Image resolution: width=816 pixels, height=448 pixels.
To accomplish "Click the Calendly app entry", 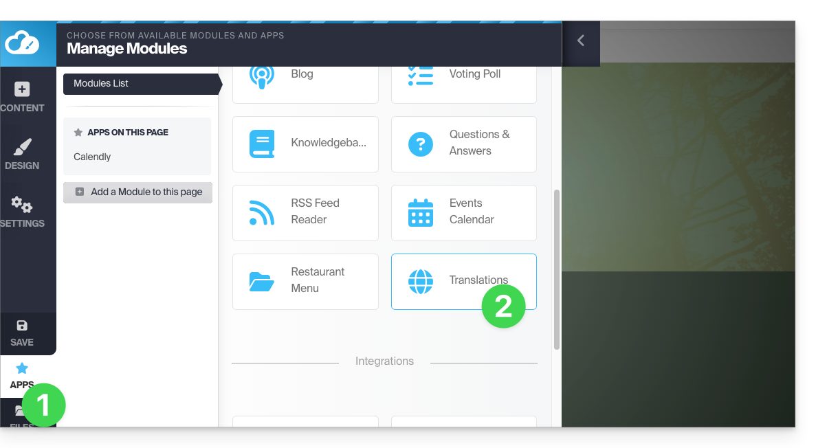I will (x=92, y=157).
